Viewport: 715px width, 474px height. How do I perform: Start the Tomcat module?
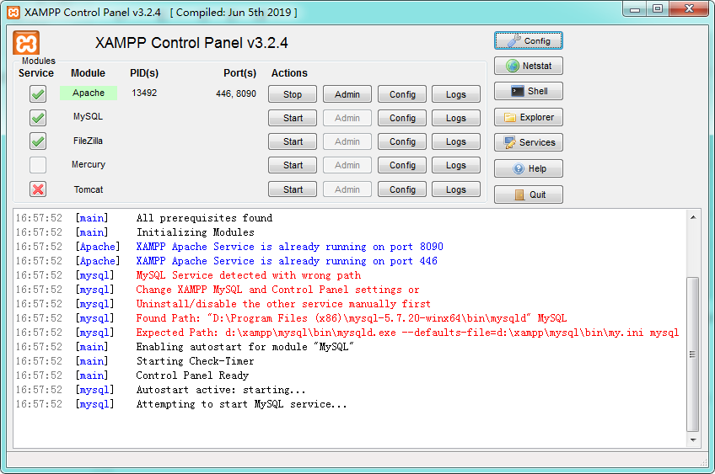point(293,189)
